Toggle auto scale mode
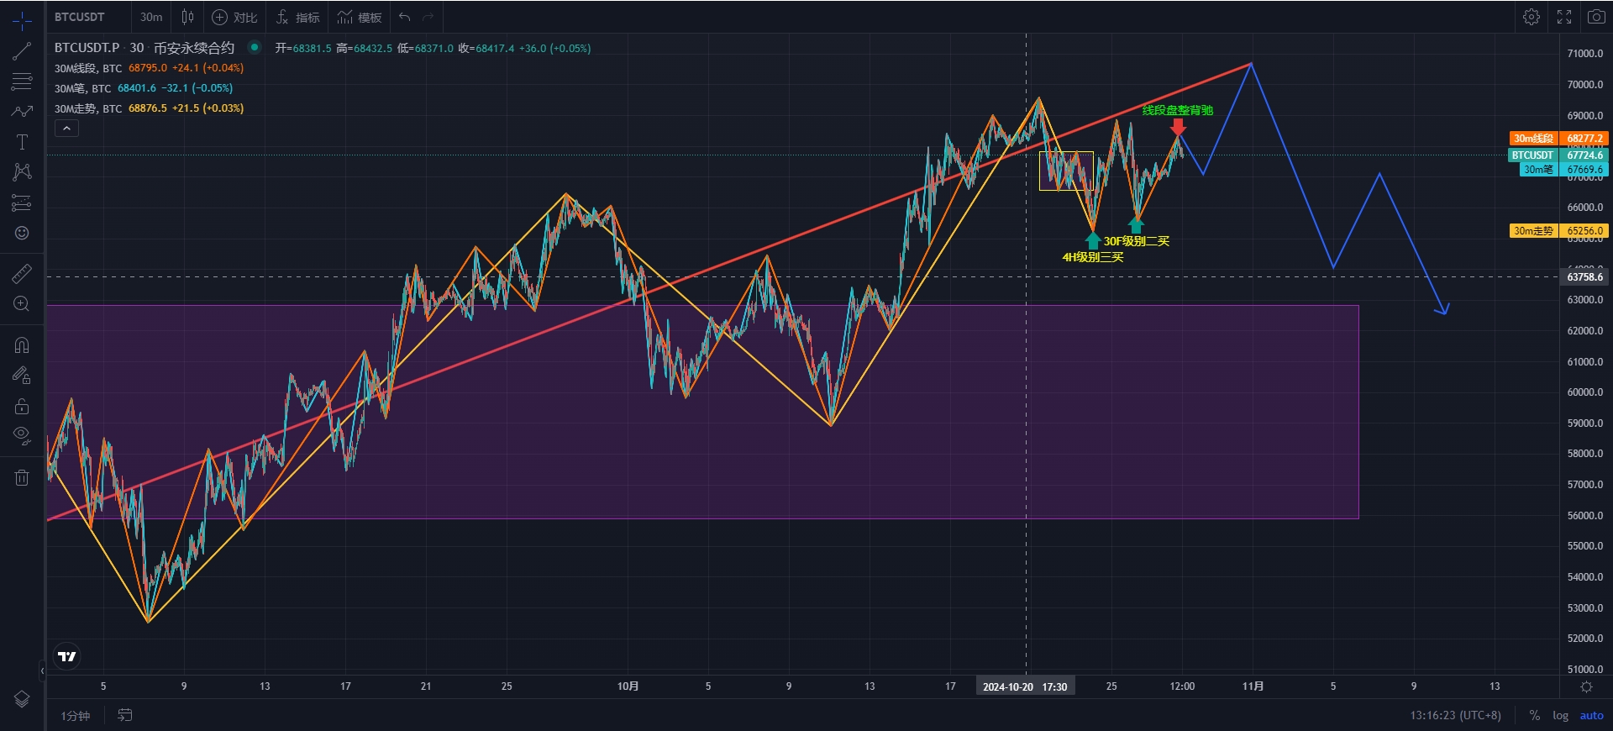Viewport: 1613px width, 731px height. point(1591,715)
